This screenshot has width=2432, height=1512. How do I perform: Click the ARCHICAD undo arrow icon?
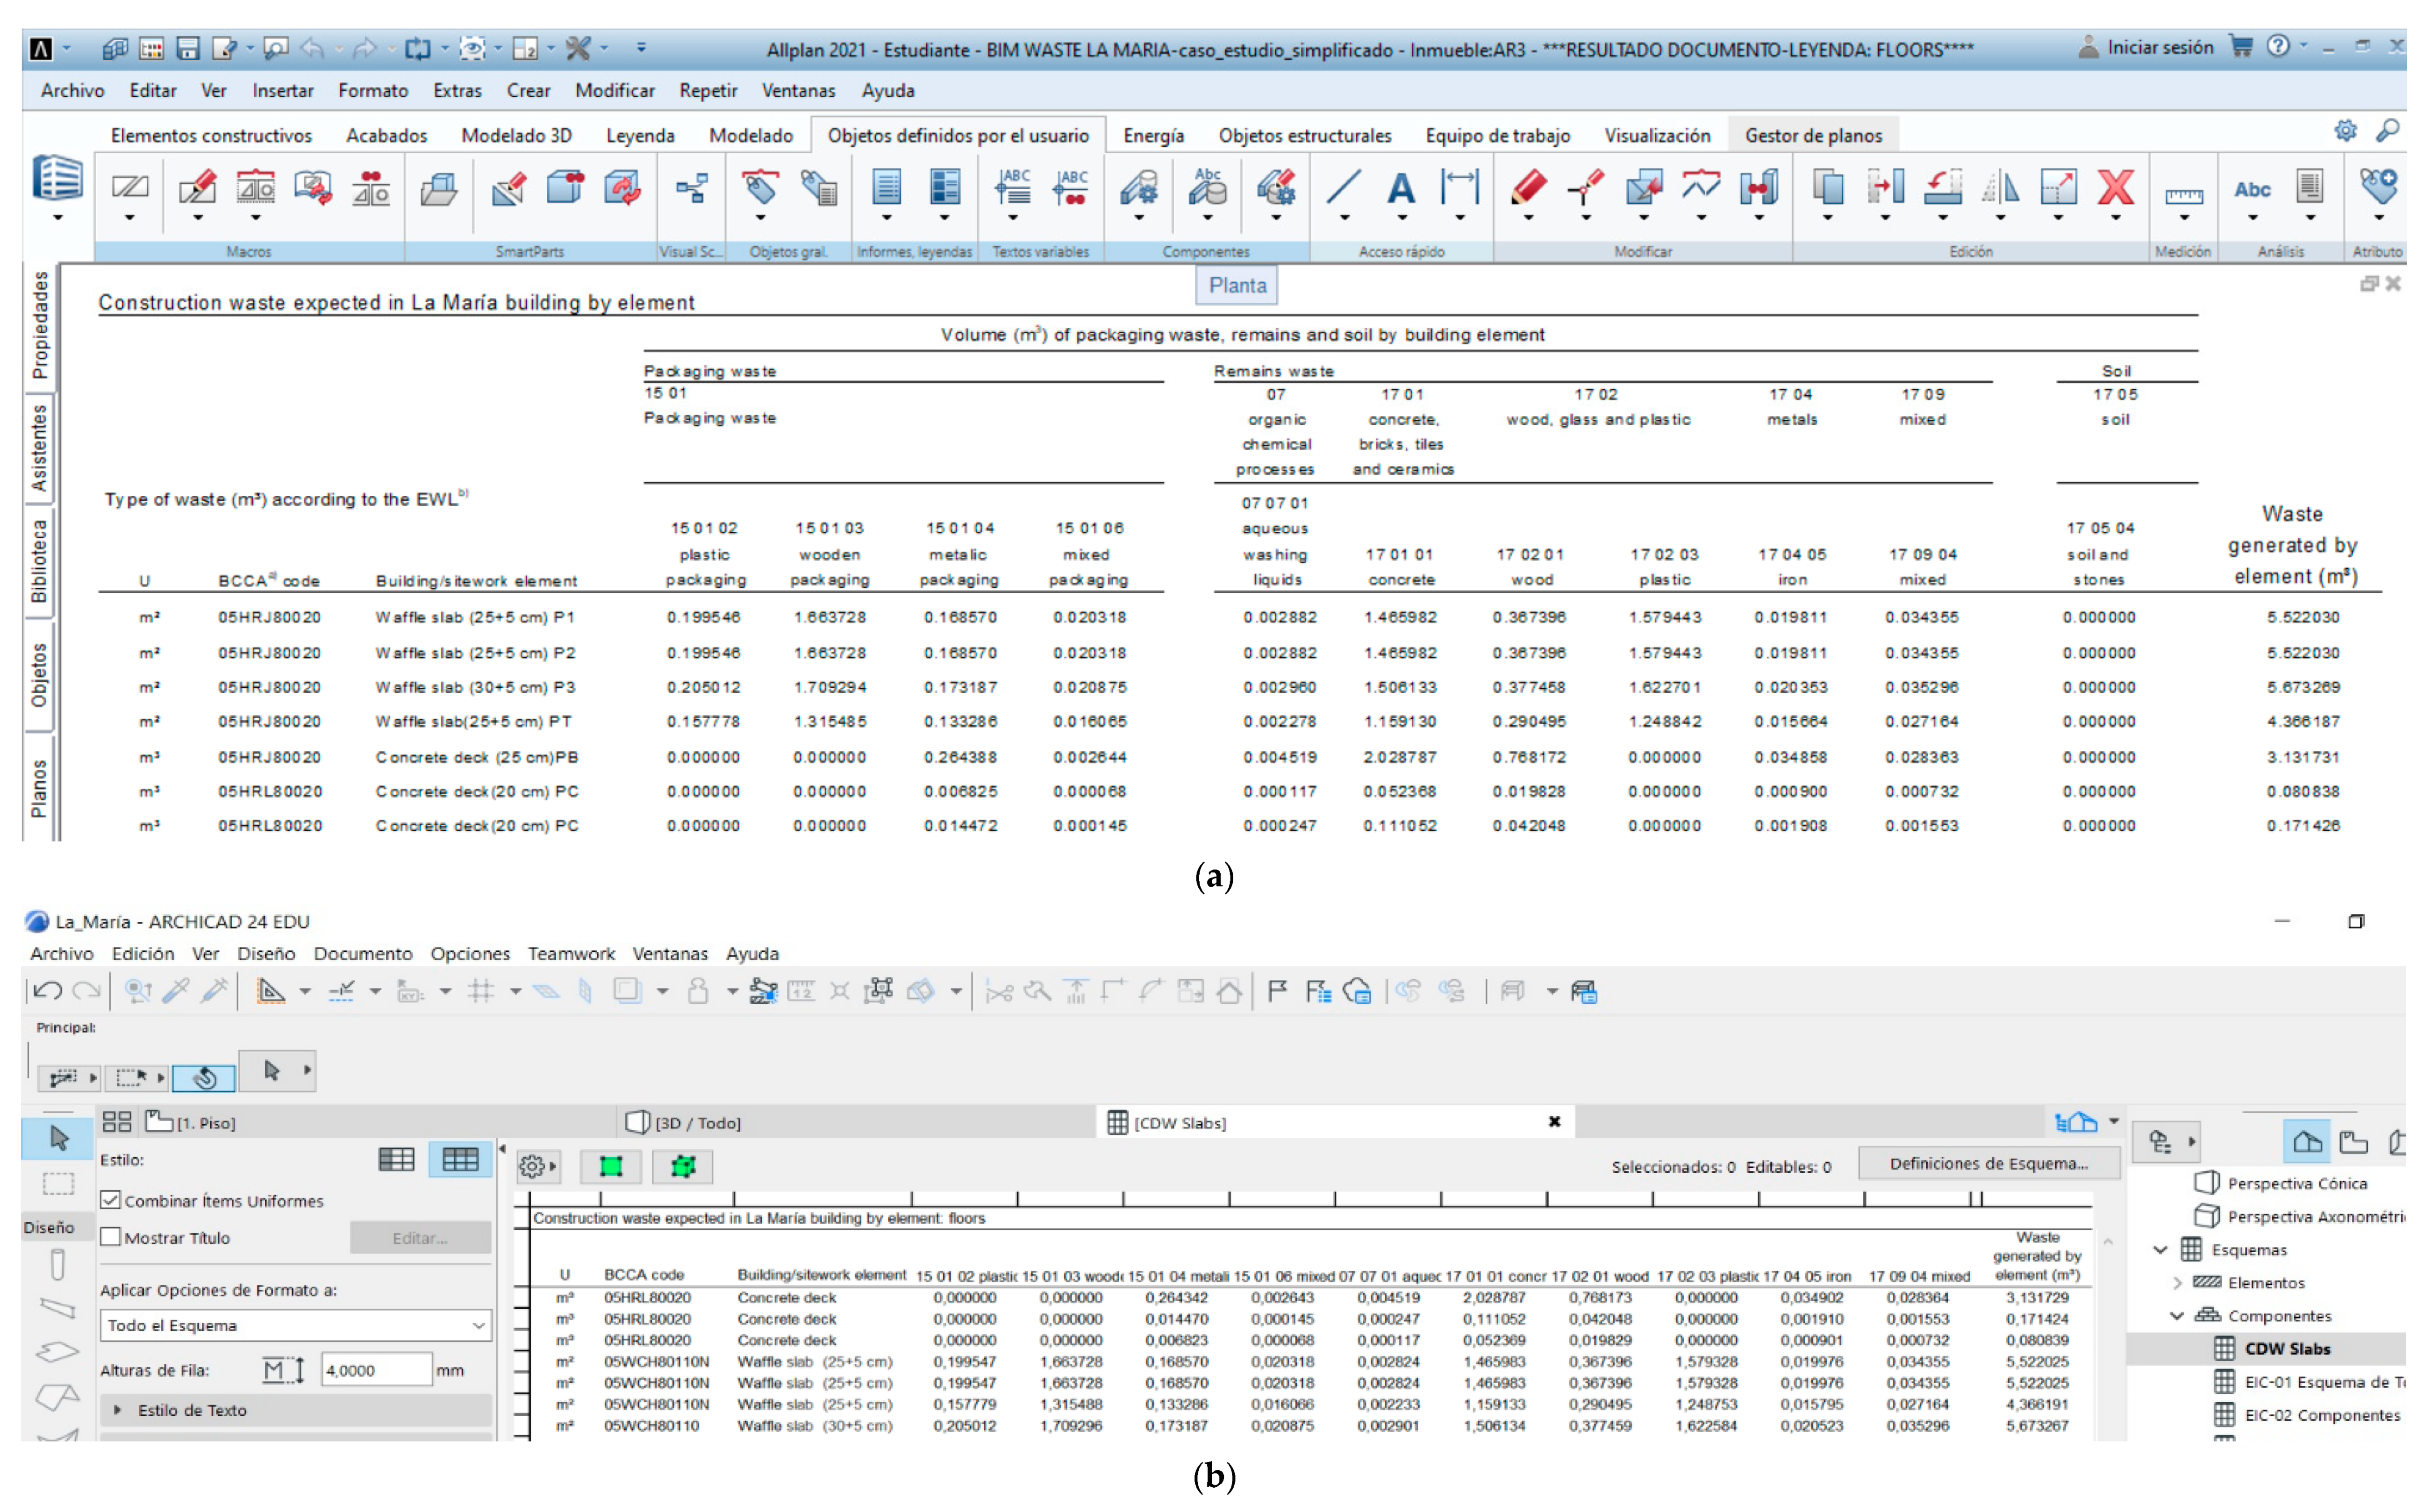click(x=47, y=991)
